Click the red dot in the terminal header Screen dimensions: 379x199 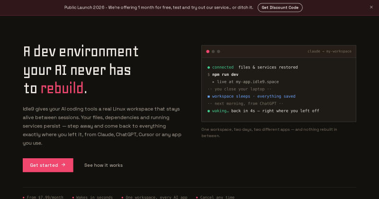tap(208, 52)
